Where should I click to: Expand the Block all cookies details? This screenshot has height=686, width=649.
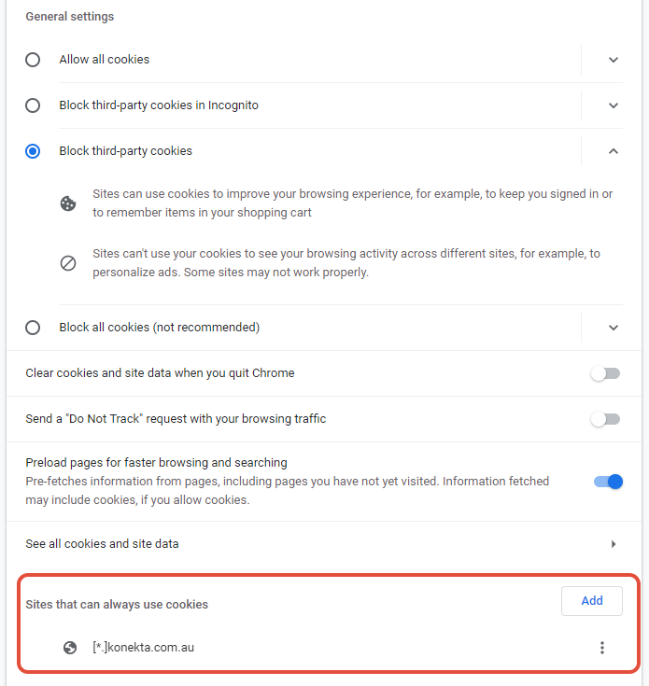click(614, 328)
